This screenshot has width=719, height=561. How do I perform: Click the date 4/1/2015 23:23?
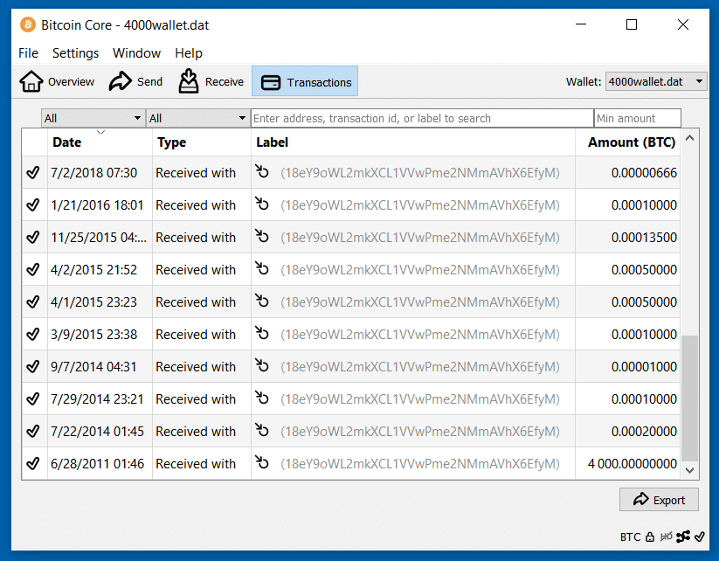pos(94,302)
